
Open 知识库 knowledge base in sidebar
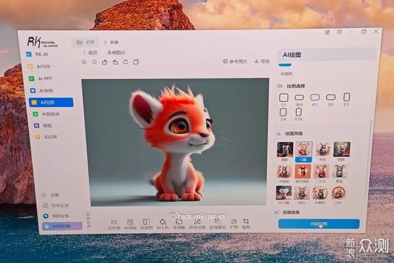click(x=47, y=137)
